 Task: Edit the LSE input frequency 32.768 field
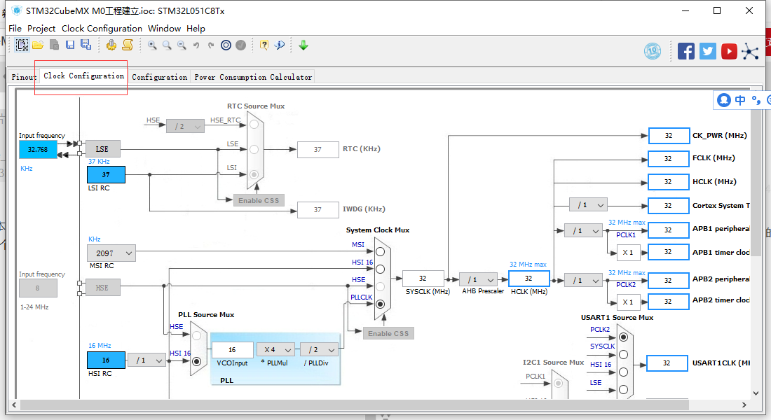point(38,149)
